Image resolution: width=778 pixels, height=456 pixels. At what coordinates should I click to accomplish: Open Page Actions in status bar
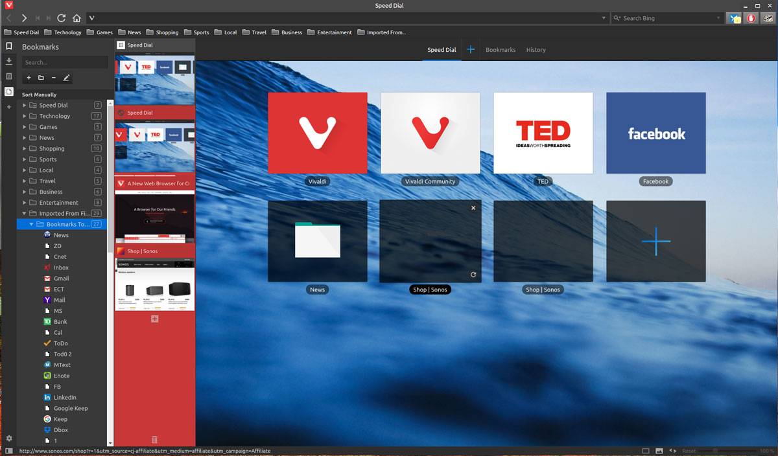pos(673,451)
